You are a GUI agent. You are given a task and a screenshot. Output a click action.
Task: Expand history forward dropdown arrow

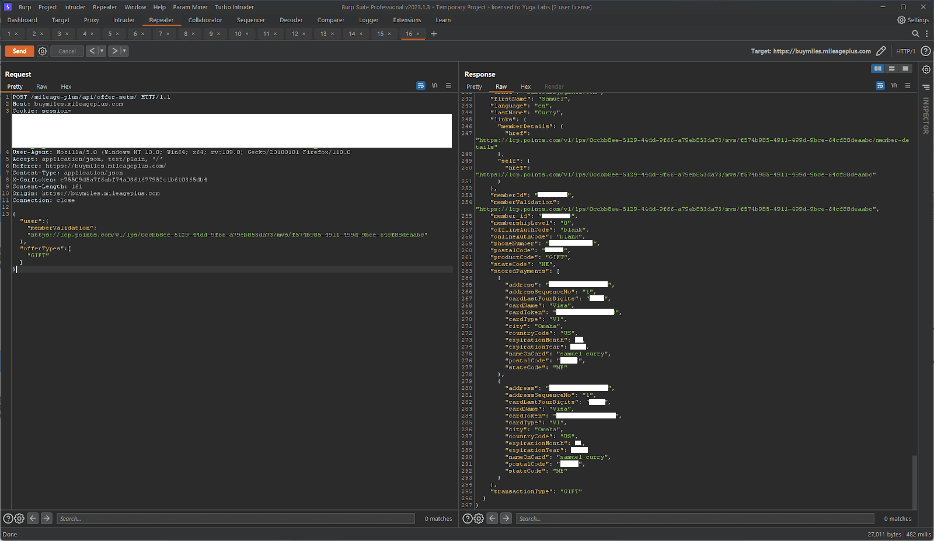(124, 51)
